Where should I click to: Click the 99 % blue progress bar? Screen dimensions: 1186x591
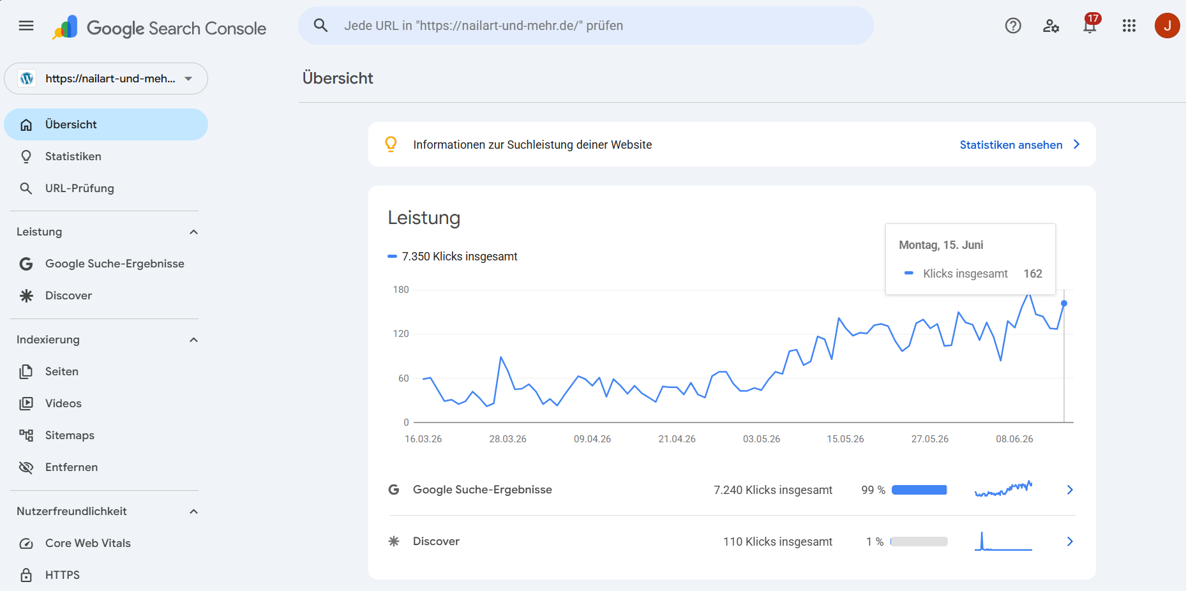coord(919,490)
